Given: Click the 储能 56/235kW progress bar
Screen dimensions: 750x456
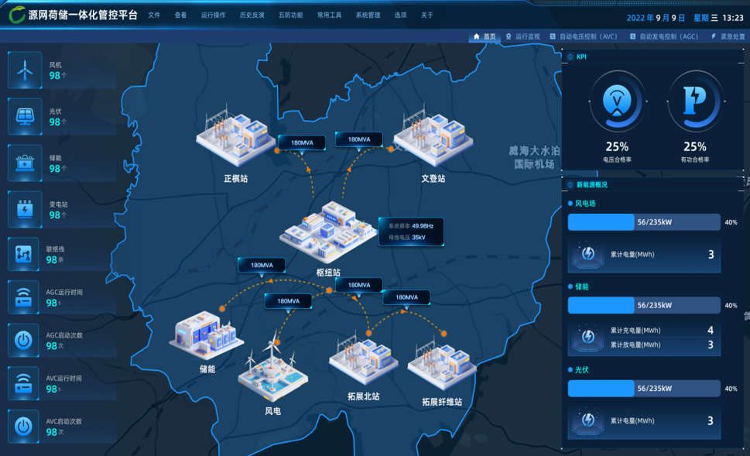Looking at the screenshot, I should click(x=644, y=305).
